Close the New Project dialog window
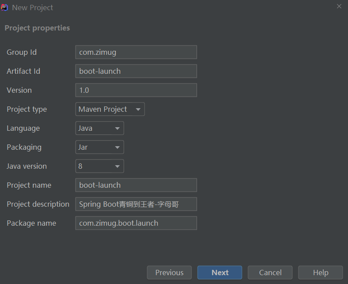This screenshot has width=348, height=284. pyautogui.click(x=339, y=7)
